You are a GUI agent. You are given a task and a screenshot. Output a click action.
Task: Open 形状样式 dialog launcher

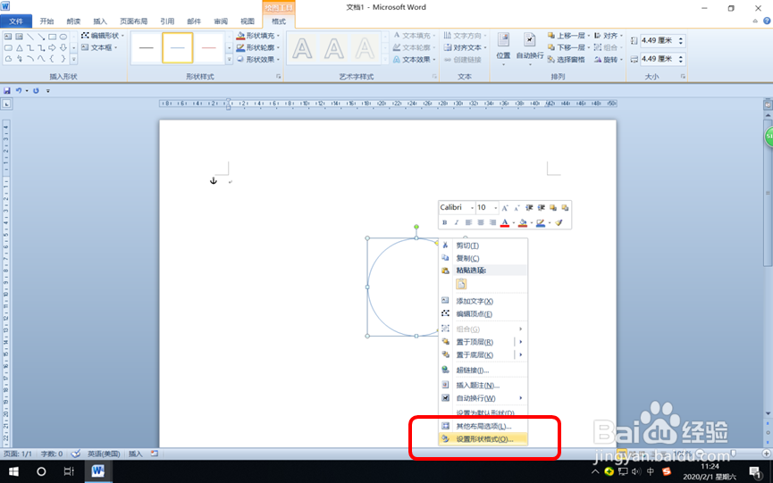(x=279, y=76)
